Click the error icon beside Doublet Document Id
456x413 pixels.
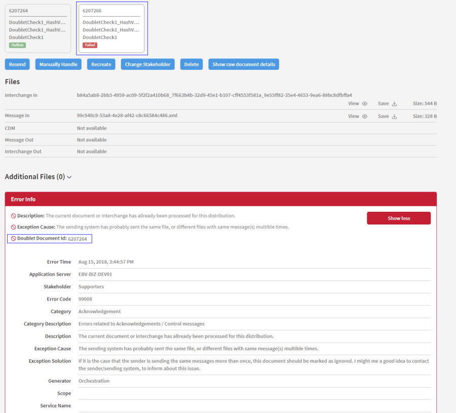coord(14,238)
